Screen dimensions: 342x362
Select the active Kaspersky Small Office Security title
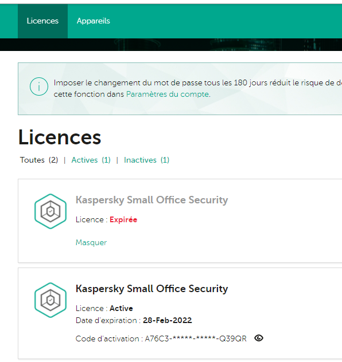coord(151,289)
